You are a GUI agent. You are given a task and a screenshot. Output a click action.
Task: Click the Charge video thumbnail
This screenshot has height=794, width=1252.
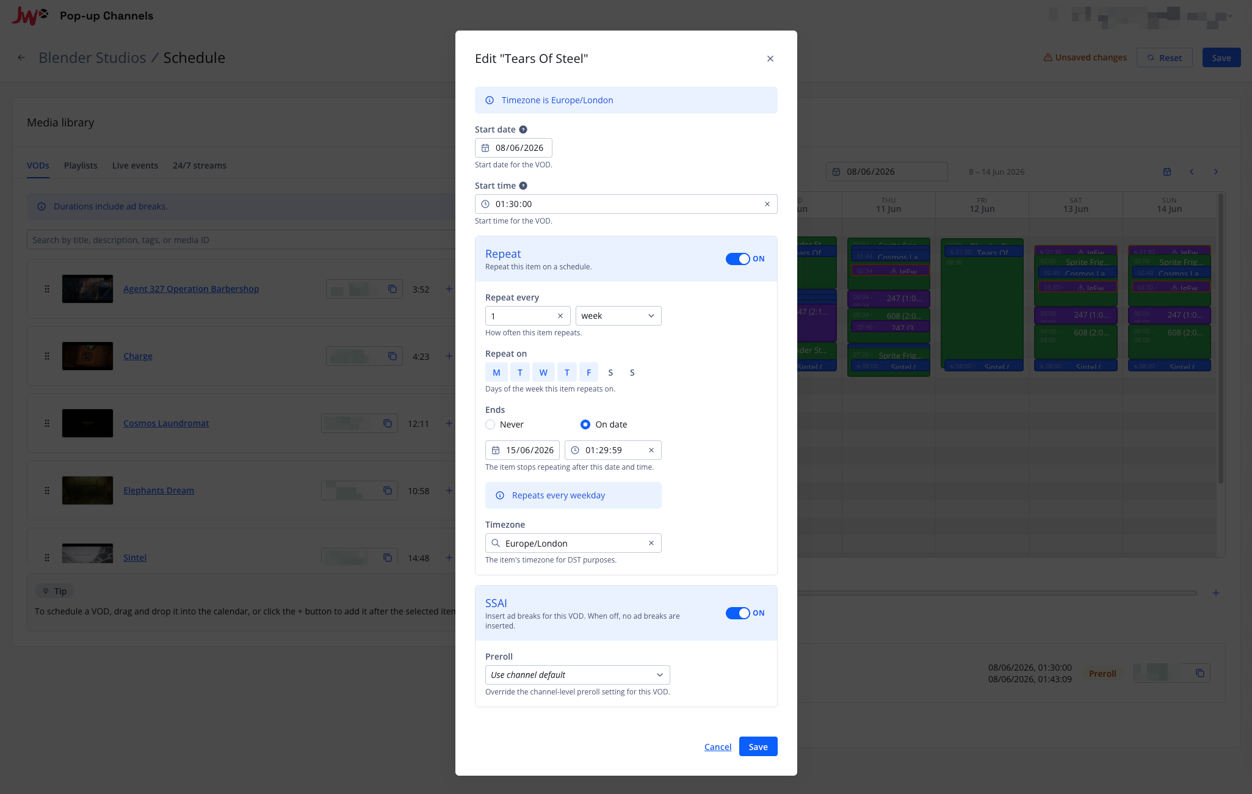coord(87,356)
